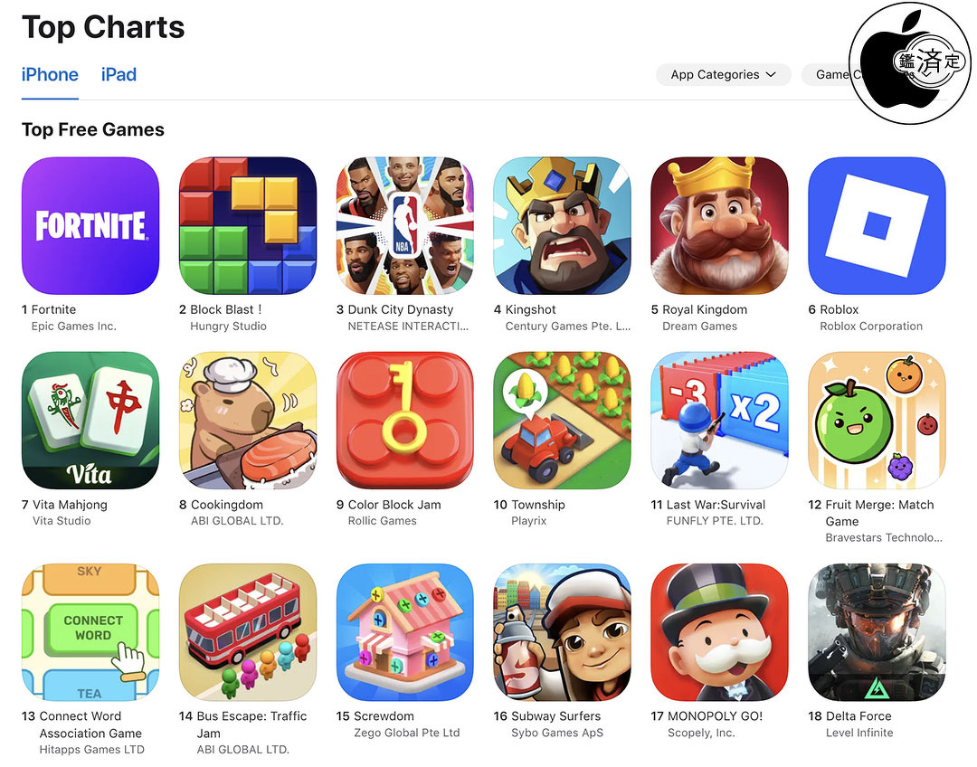
Task: Open the Last War:Survival title link
Action: coord(716,505)
